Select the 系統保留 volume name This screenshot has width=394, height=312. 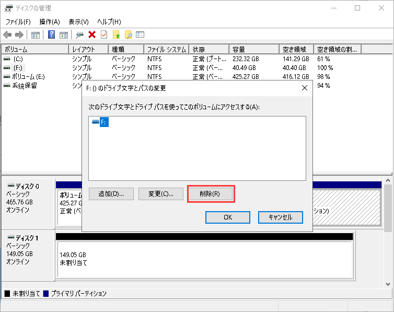point(25,86)
